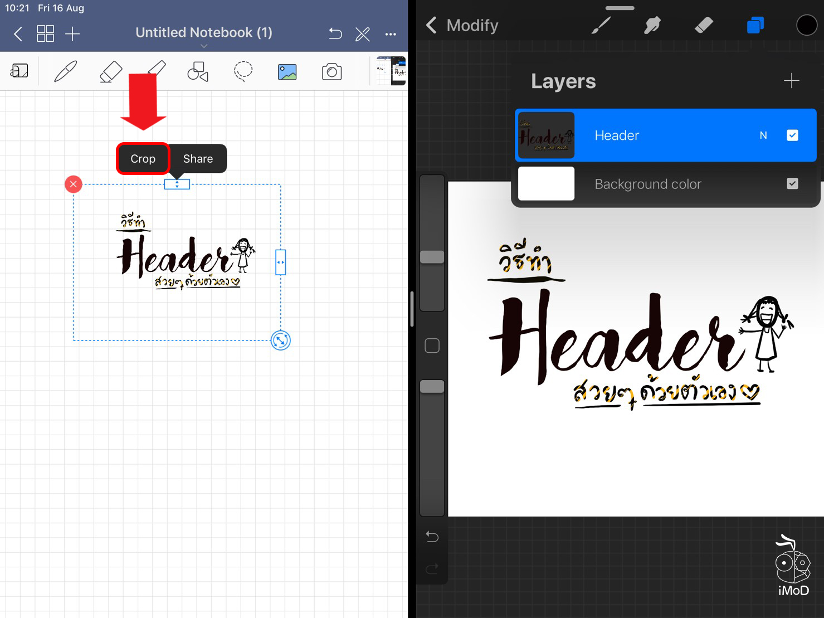824x618 pixels.
Task: Tap the Header layer thumbnail
Action: coord(545,135)
